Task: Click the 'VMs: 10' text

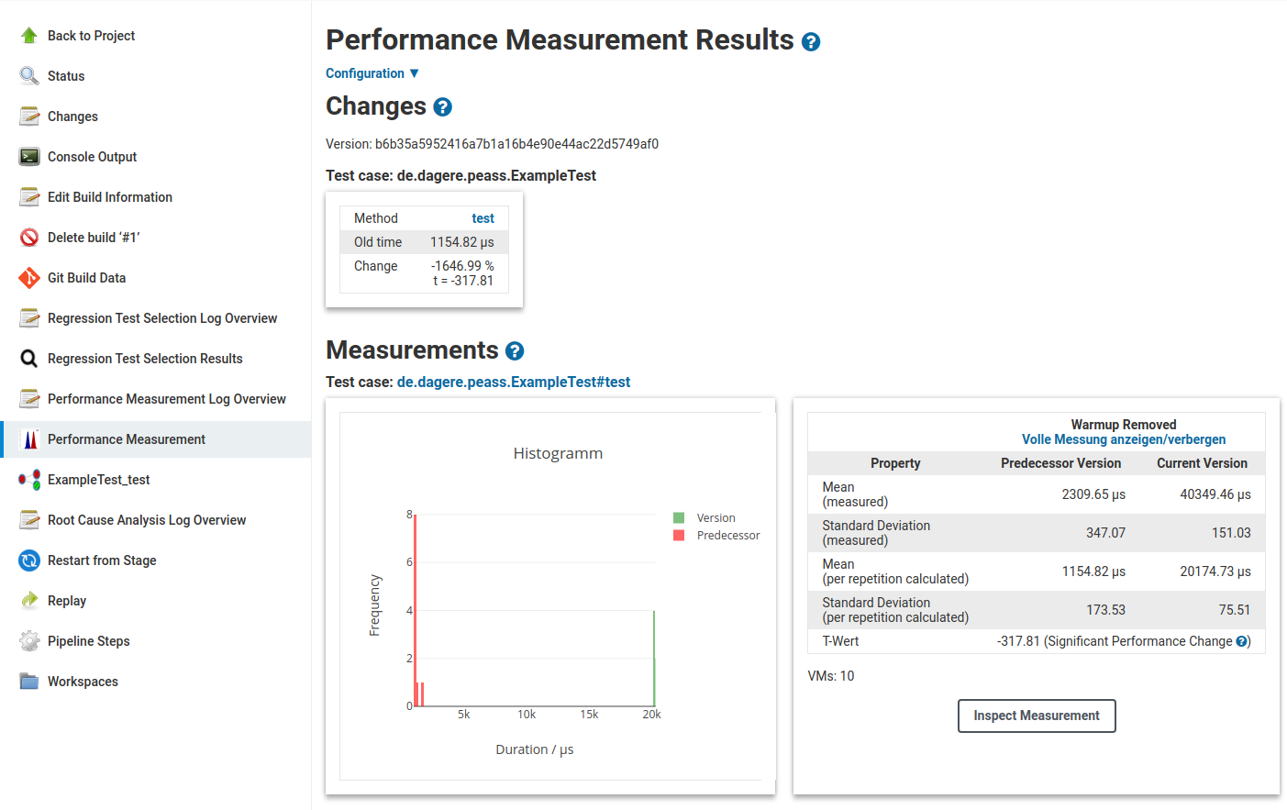Action: click(831, 676)
